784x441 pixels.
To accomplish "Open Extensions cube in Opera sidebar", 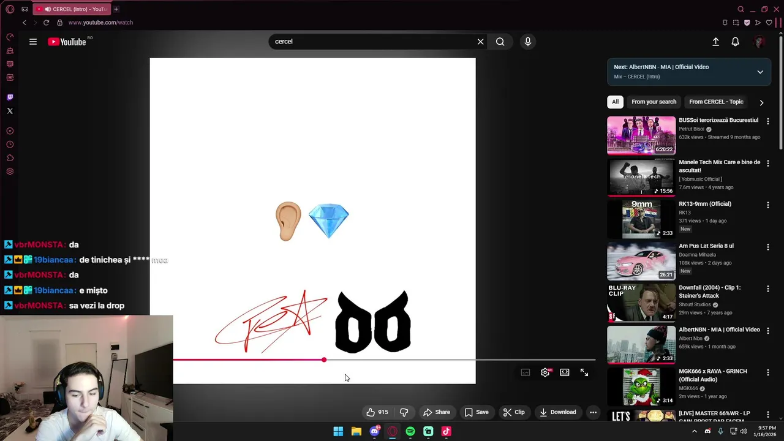I will click(10, 158).
